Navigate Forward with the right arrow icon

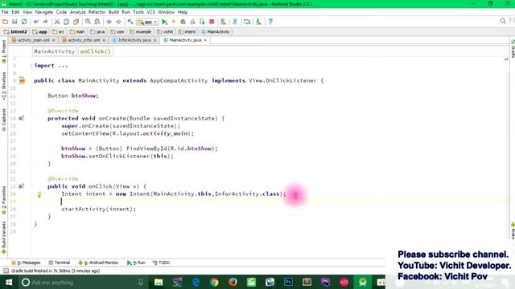[x=118, y=22]
